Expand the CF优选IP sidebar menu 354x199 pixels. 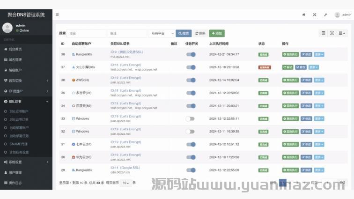tap(26, 91)
